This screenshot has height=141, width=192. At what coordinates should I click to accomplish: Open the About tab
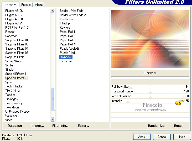39,5
